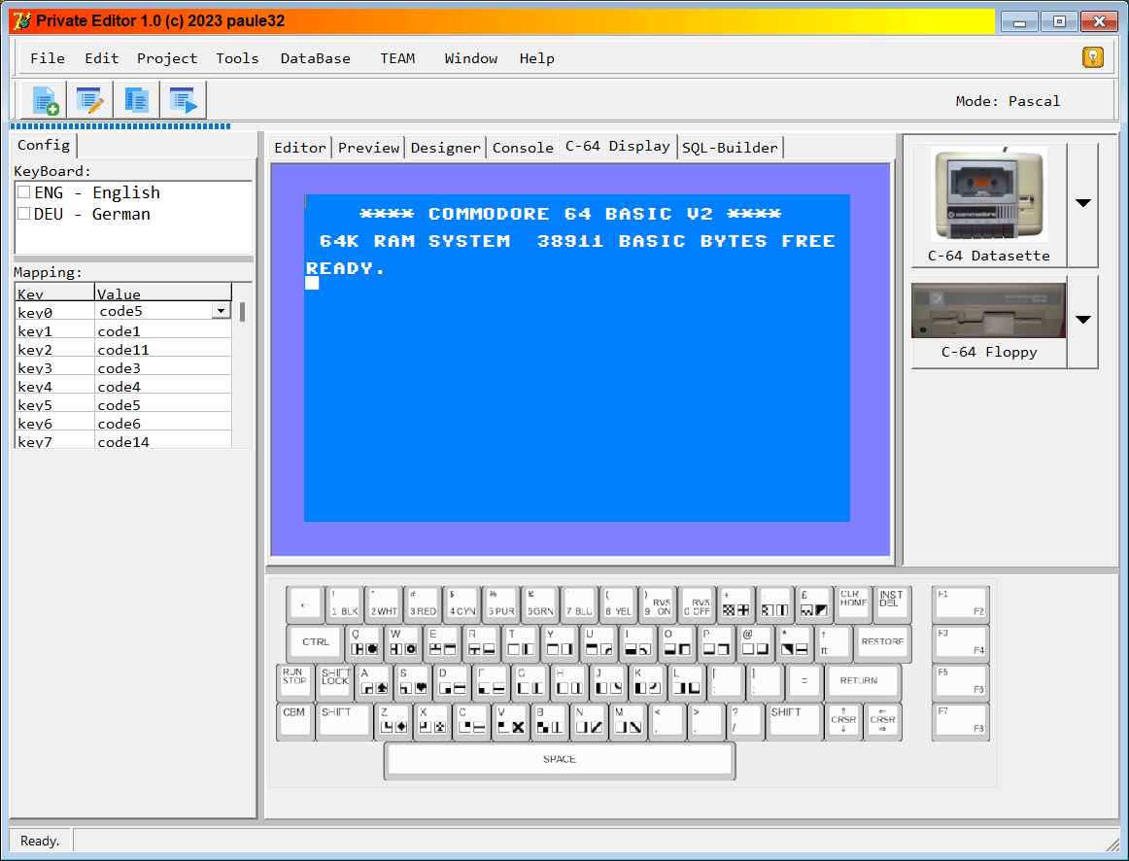Create a new document with the toolbar icon
The image size is (1129, 861).
pyautogui.click(x=45, y=100)
